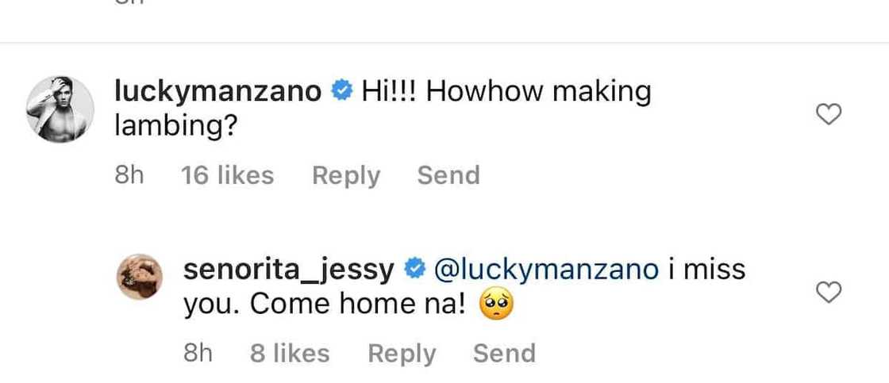The image size is (889, 383).
Task: Open the senorita_jessy username link
Action: pyautogui.click(x=289, y=270)
